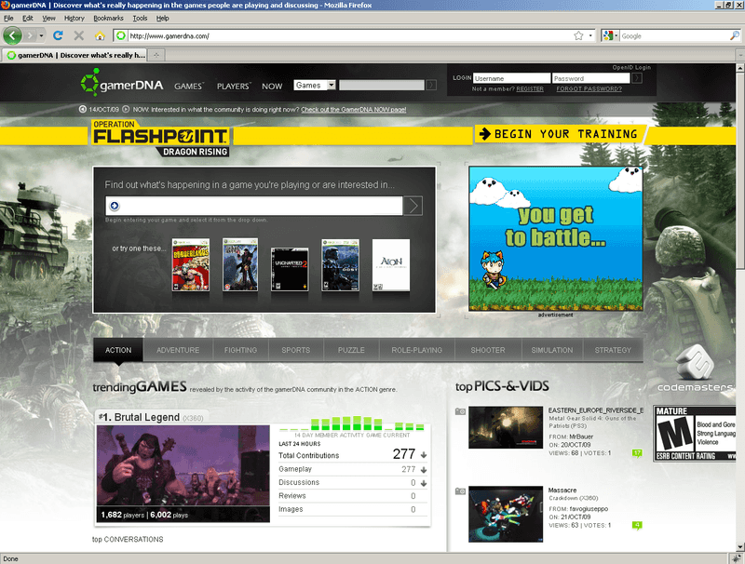This screenshot has height=564, width=745.
Task: Click the green vote badge on Massacre
Action: pos(637,526)
